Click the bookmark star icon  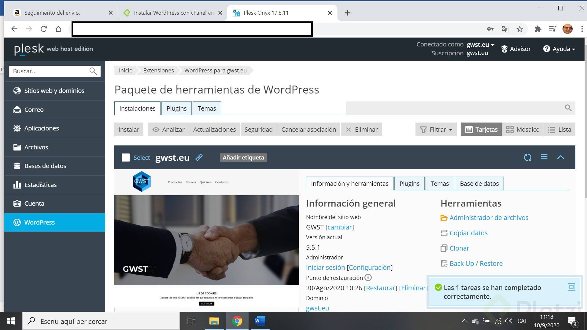coord(520,29)
